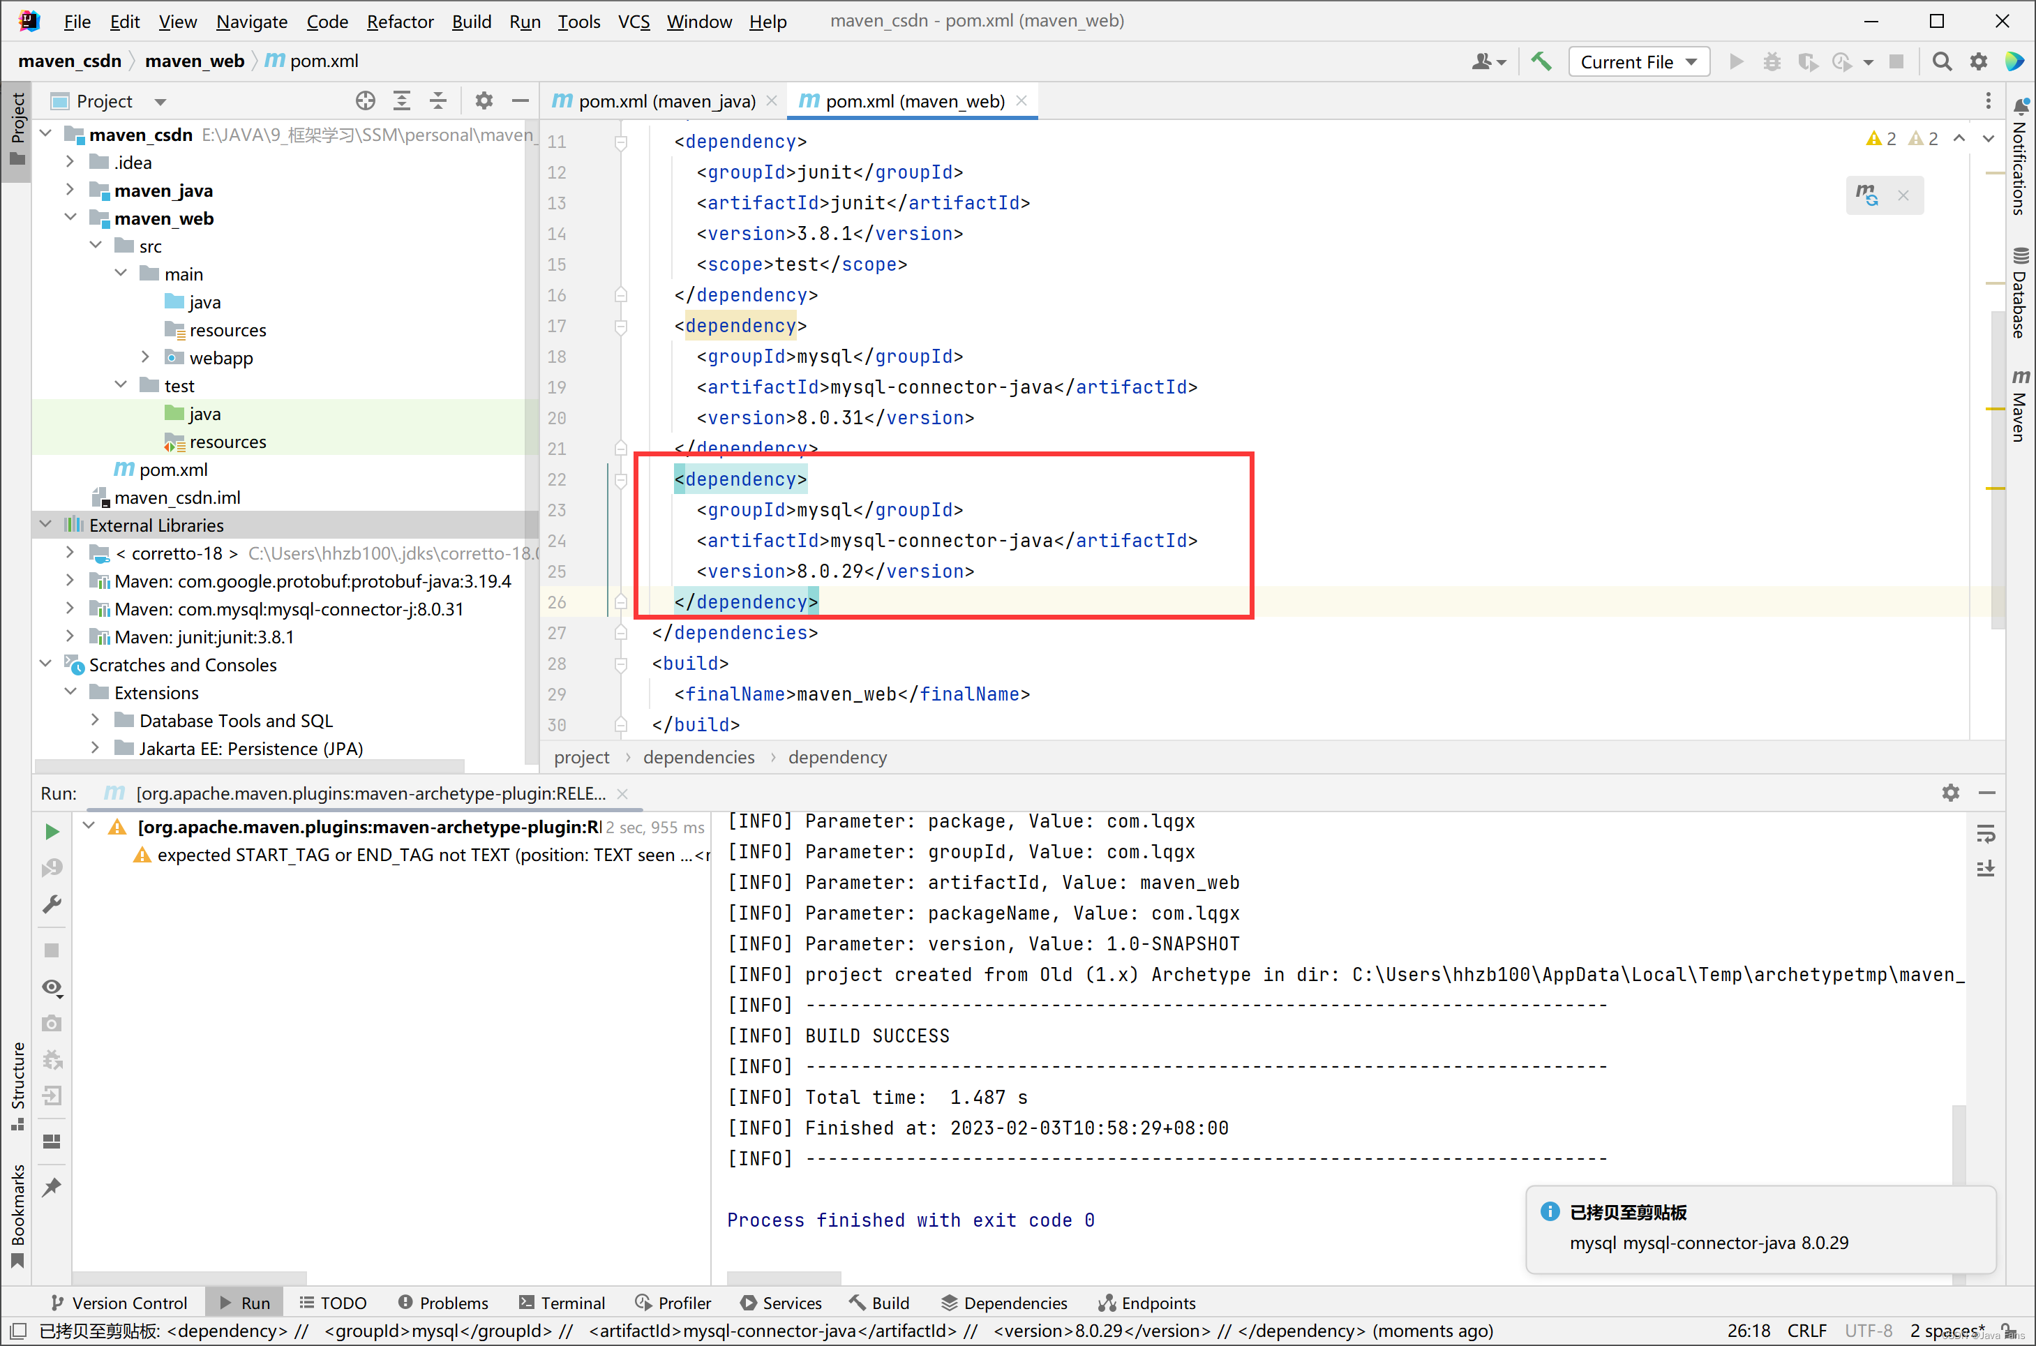2036x1346 pixels.
Task: Rerun the Maven task in Run panel
Action: point(52,831)
